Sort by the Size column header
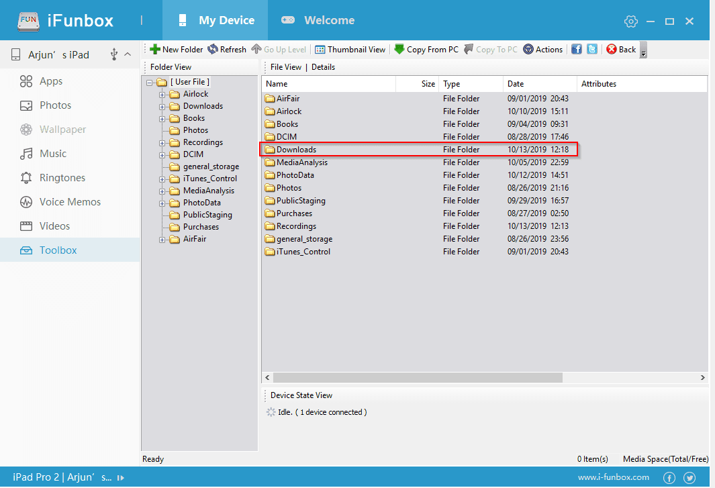The image size is (715, 488). point(417,84)
